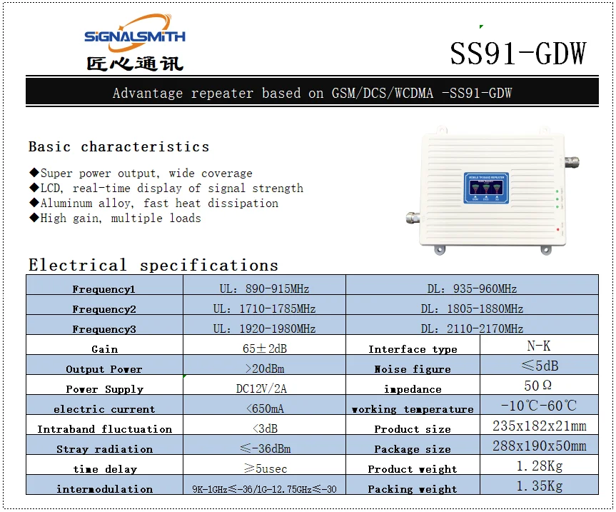
Task: Click the black banner 'Advantage repeater based on GSM/DCS/WCDMA'
Action: (313, 93)
